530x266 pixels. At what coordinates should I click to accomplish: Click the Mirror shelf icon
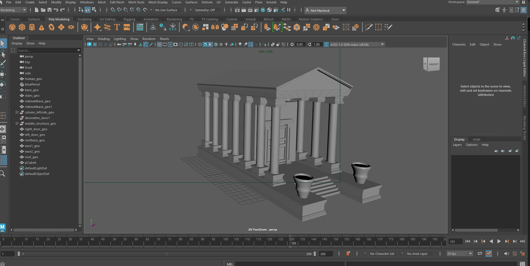[215, 27]
